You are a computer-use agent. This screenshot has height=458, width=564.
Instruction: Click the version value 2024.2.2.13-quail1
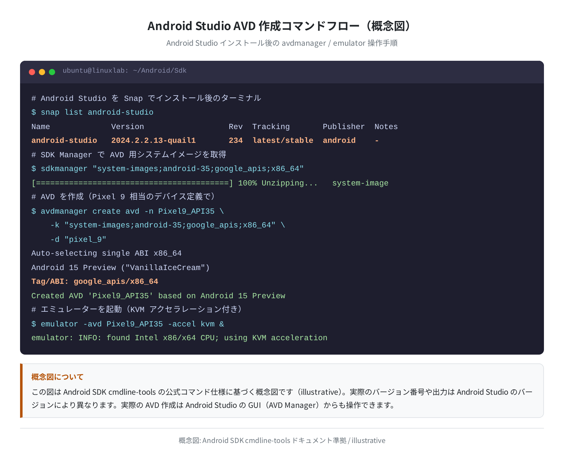(154, 140)
